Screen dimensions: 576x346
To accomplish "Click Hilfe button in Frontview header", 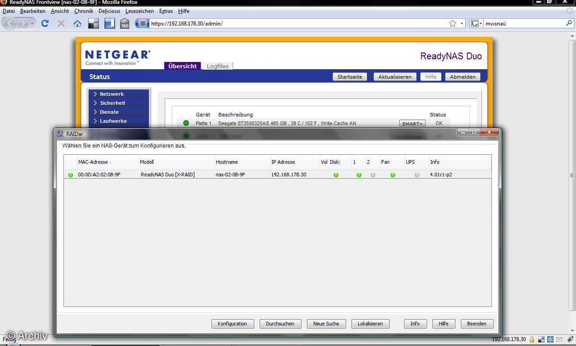I will point(430,77).
